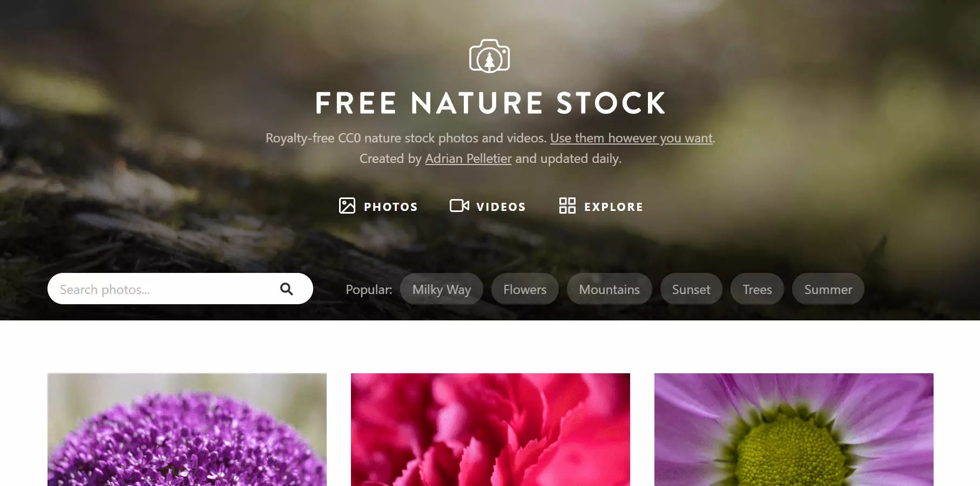Screen dimensions: 980x486
Task: Open the purple daisy close-up photo
Action: click(x=794, y=429)
